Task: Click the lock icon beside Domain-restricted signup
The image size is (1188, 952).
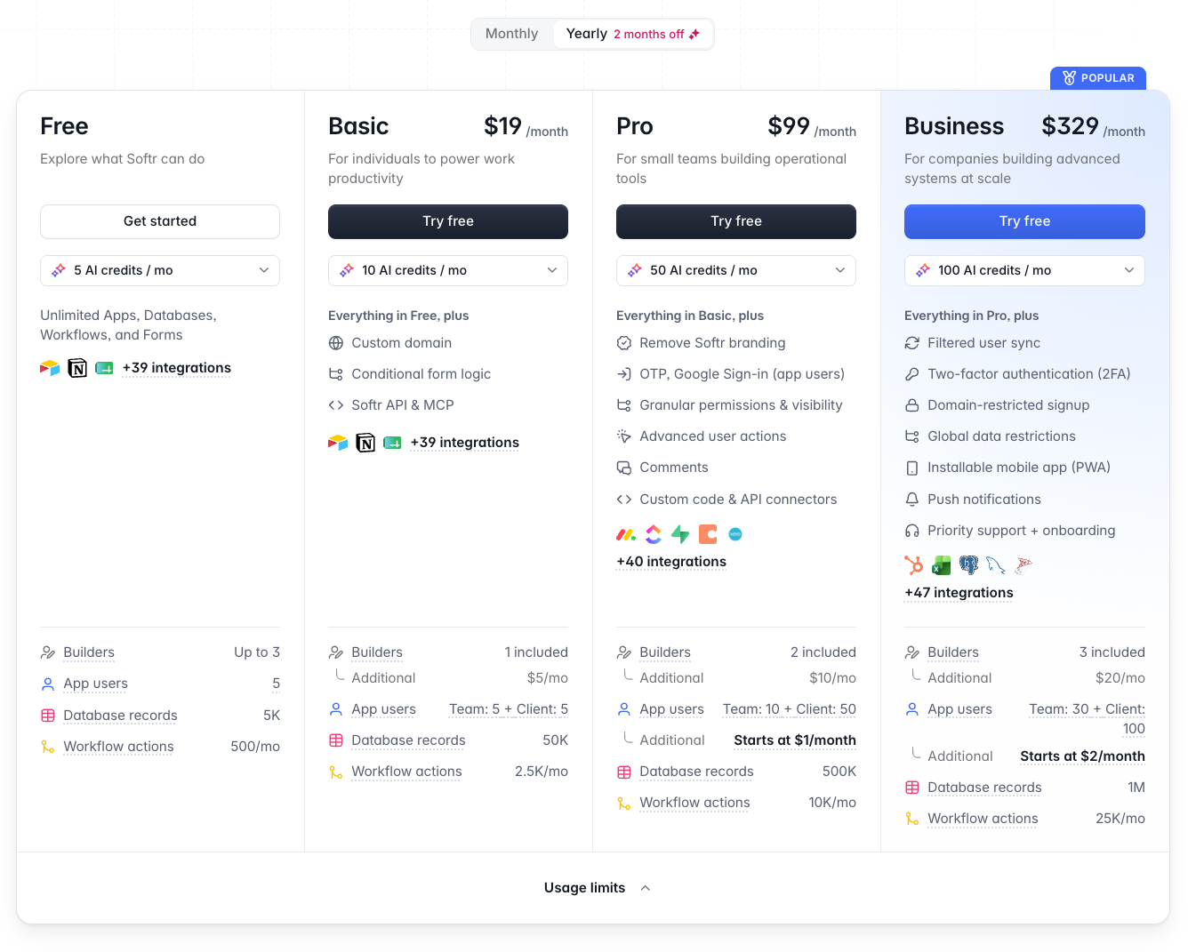Action: tap(912, 405)
